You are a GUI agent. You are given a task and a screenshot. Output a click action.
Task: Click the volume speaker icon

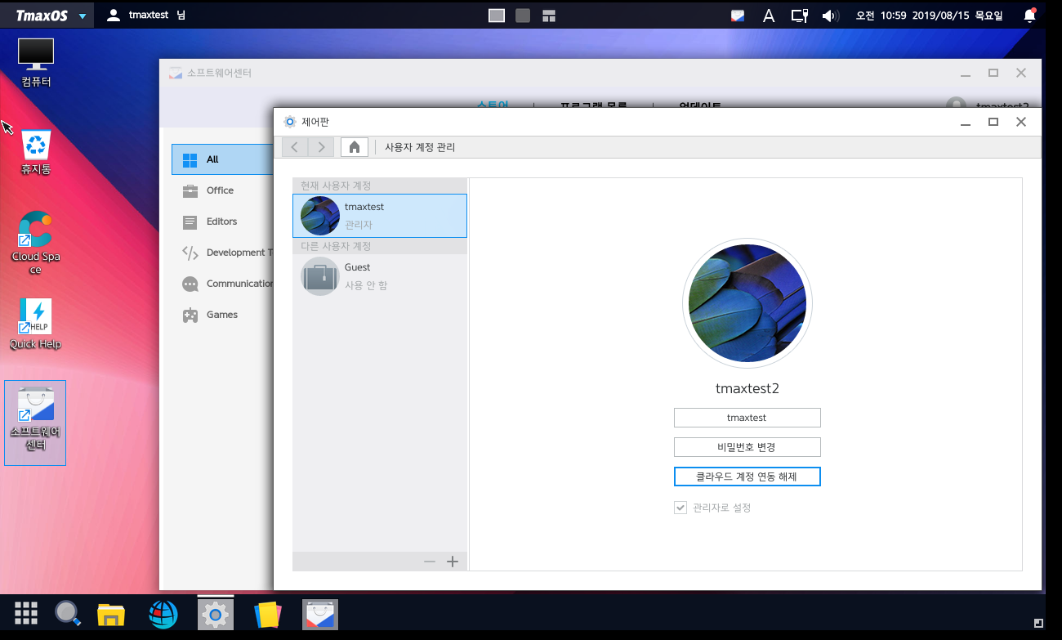[x=830, y=16]
